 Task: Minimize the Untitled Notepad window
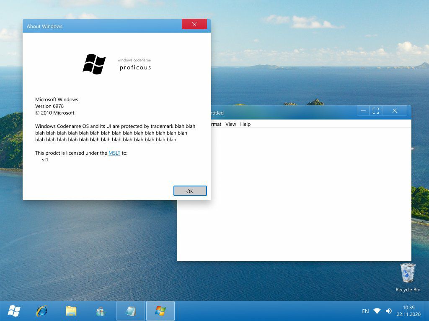tap(363, 111)
